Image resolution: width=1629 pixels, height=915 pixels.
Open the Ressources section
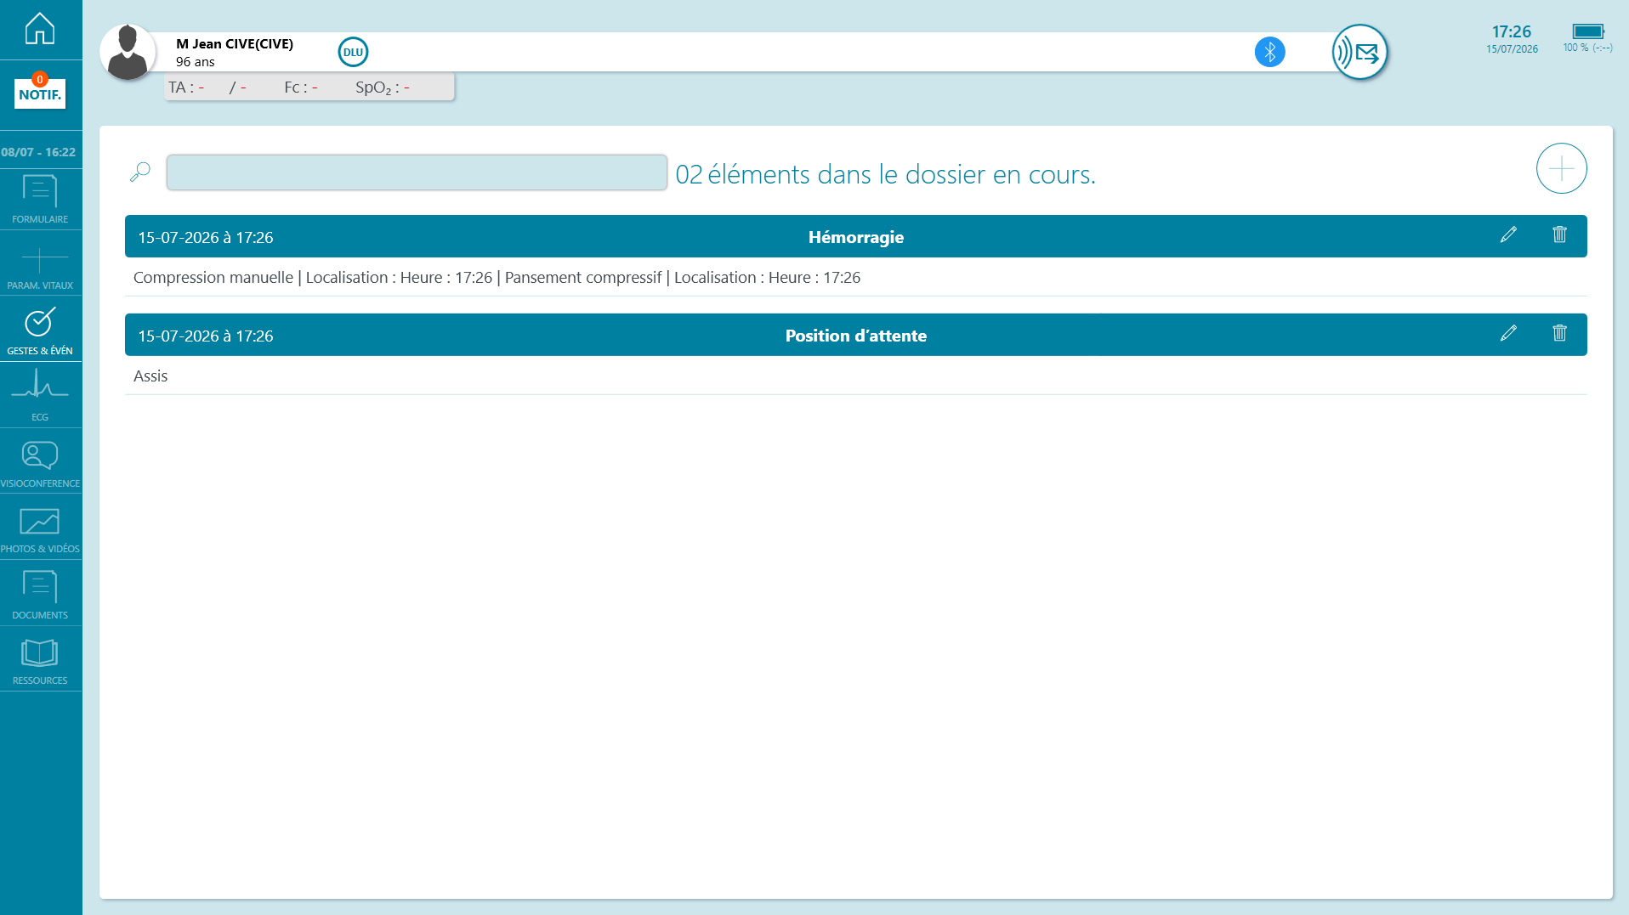tap(40, 661)
